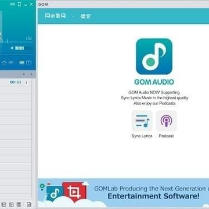Image resolution: width=209 pixels, height=209 pixels.
Task: Click 'GOM Audio NOW Supporting' text line
Action: 154,92
